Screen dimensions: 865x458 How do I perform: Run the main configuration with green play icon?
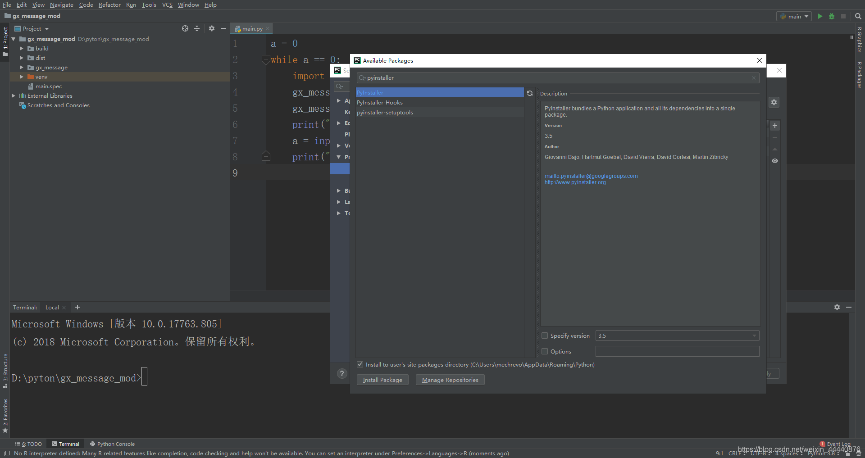pos(820,16)
